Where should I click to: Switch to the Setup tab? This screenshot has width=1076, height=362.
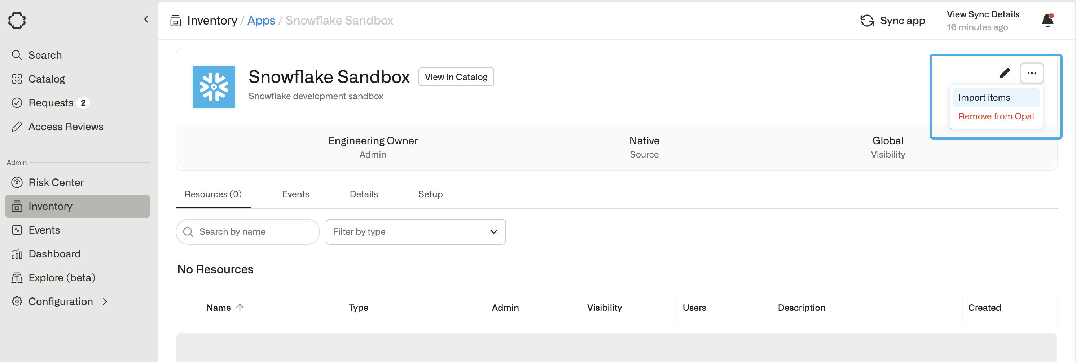tap(431, 194)
